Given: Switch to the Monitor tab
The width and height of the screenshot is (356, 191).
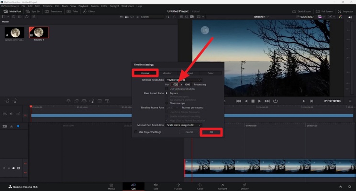Looking at the screenshot, I should point(167,73).
